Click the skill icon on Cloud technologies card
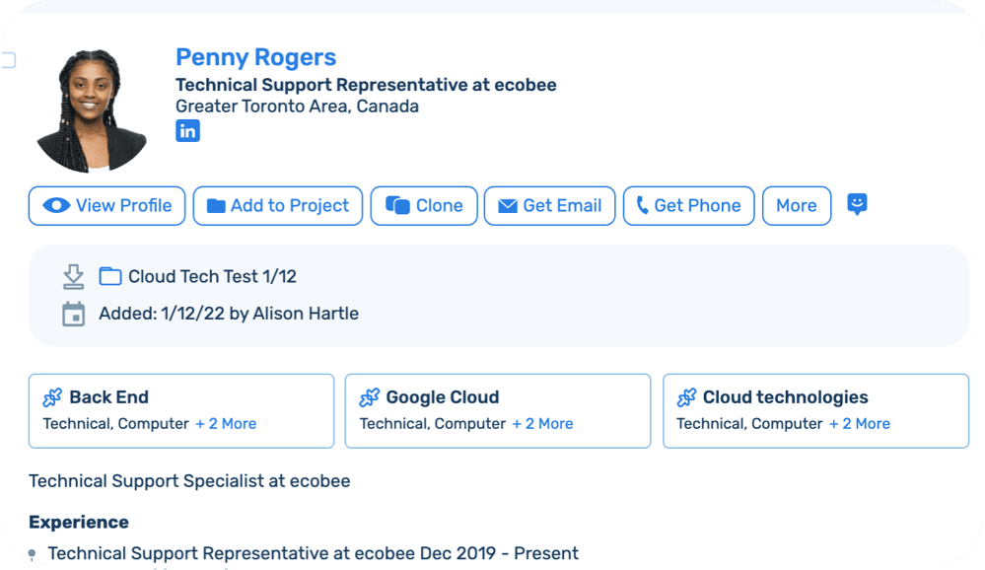 [x=686, y=398]
